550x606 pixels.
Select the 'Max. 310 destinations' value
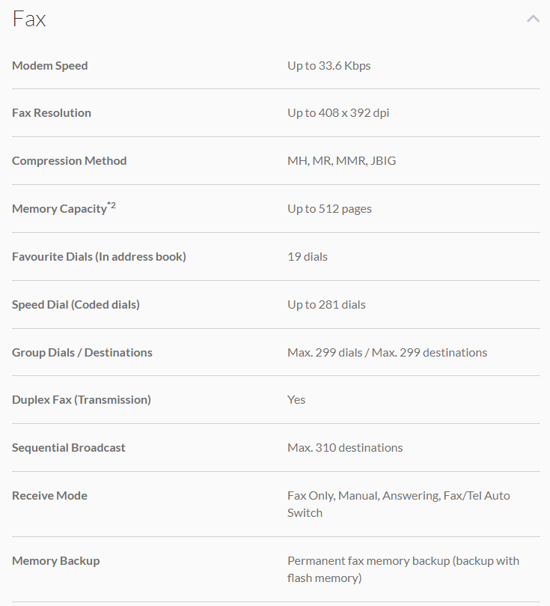click(x=345, y=447)
